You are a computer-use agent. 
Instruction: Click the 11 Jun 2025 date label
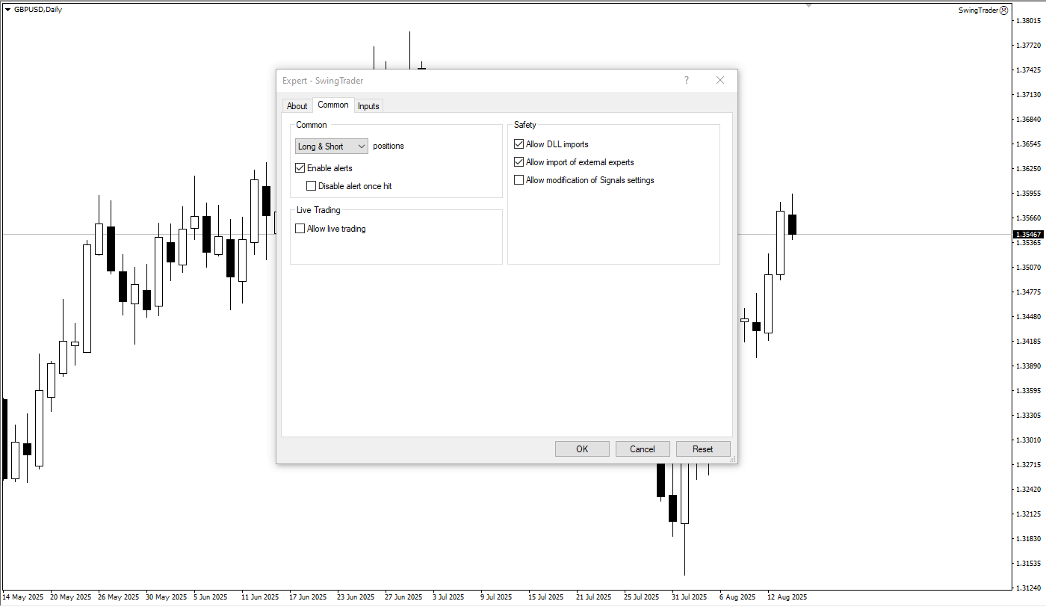tap(260, 597)
